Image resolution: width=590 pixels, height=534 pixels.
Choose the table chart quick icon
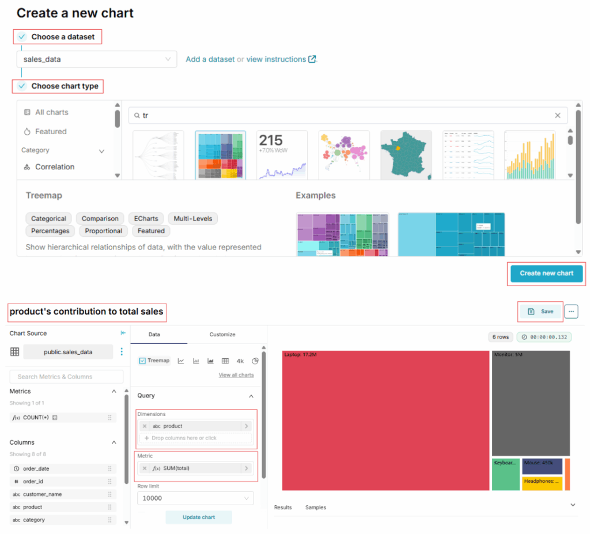point(225,361)
